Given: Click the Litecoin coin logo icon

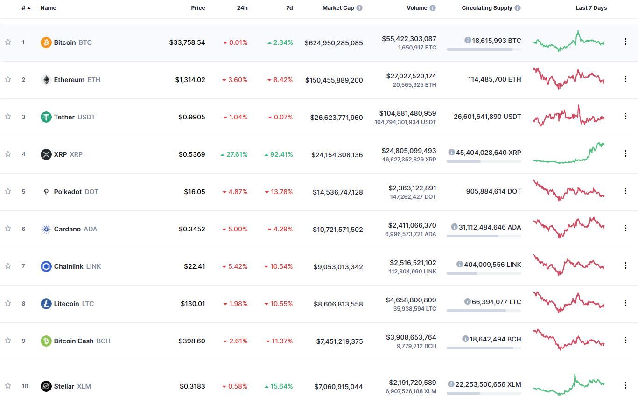Looking at the screenshot, I should (46, 304).
